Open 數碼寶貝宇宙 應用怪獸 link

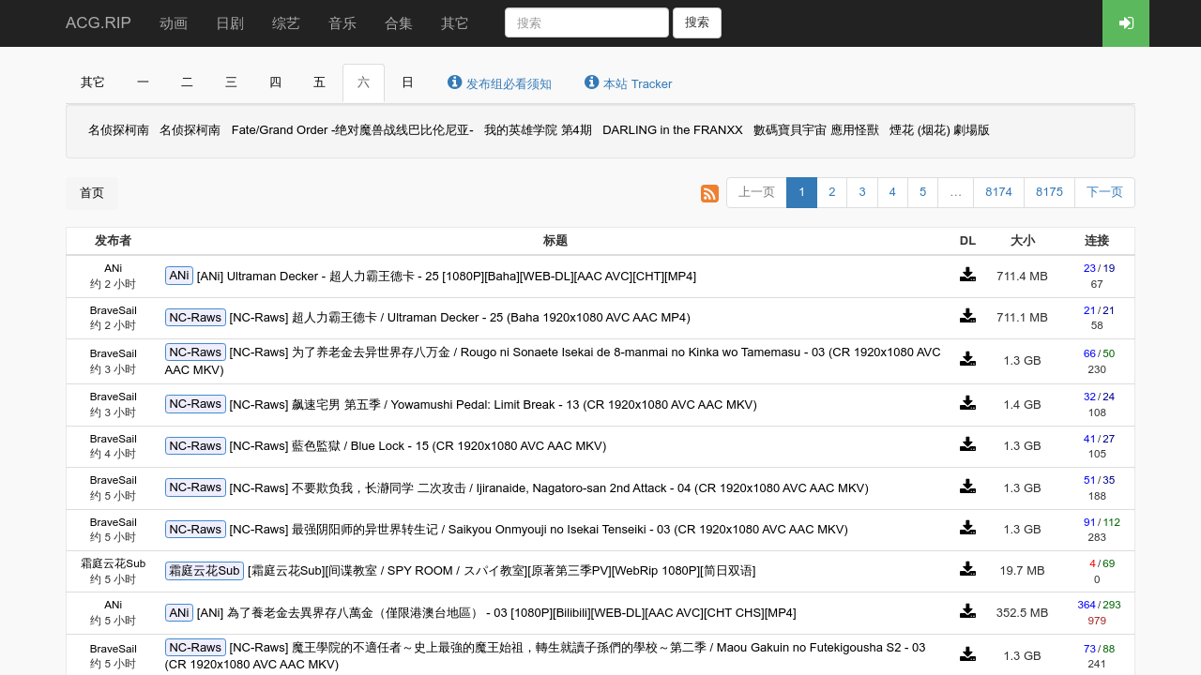[x=816, y=130]
